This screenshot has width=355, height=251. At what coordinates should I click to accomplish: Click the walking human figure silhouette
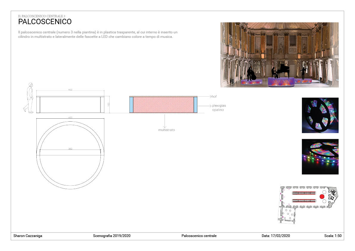point(30,98)
